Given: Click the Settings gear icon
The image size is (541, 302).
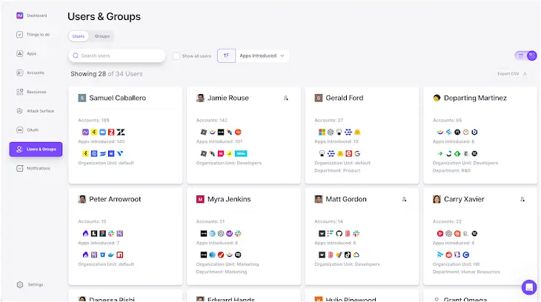Looking at the screenshot, I should pyautogui.click(x=20, y=285).
